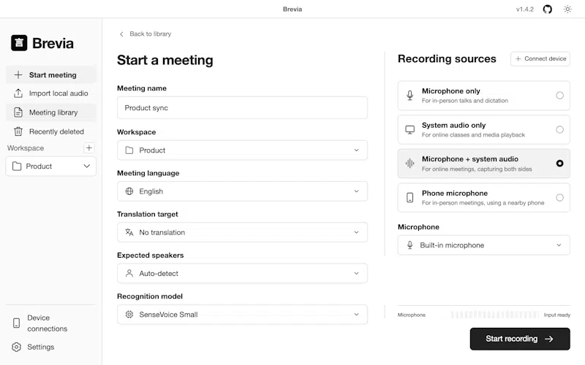This screenshot has width=585, height=365.
Task: Click the person icon in Expected speakers field
Action: point(129,273)
